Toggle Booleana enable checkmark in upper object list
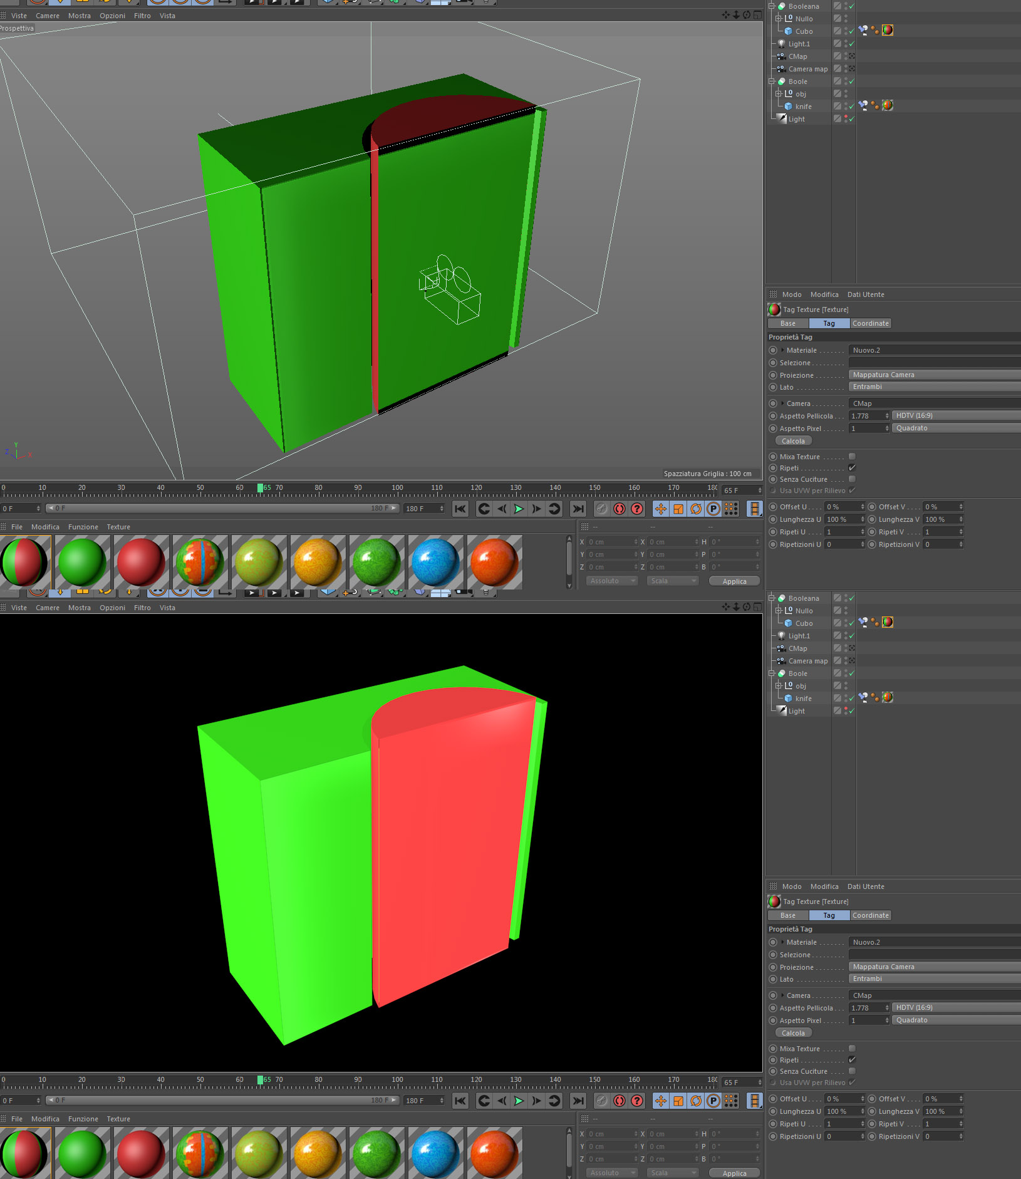The image size is (1021, 1179). point(852,6)
